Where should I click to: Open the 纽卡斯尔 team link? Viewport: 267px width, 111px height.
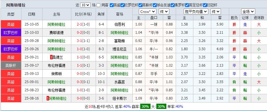(119, 98)
